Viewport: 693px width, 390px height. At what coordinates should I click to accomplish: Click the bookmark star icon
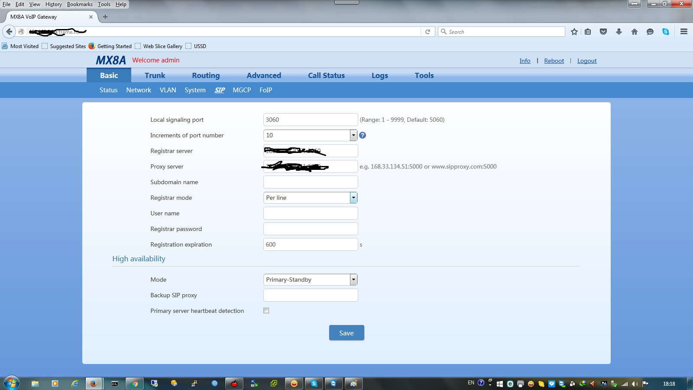coord(574,32)
